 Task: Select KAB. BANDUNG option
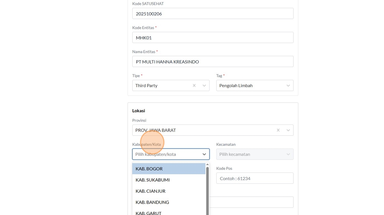169,202
